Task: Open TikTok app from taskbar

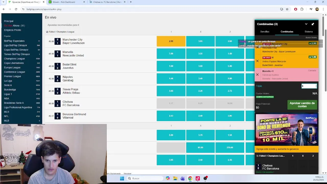Action: pos(197,178)
